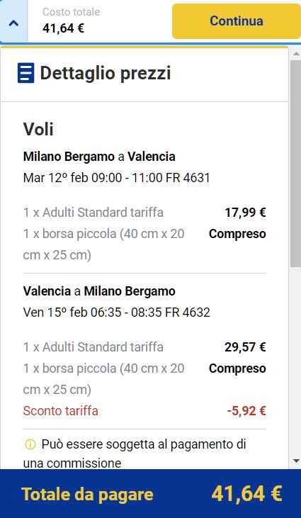Click the Totale da pagare bar
Screen dimensions: 301x518
pos(150,494)
